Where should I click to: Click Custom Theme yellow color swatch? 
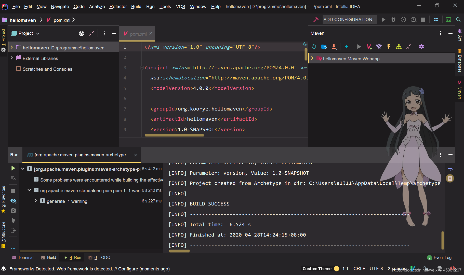click(337, 269)
